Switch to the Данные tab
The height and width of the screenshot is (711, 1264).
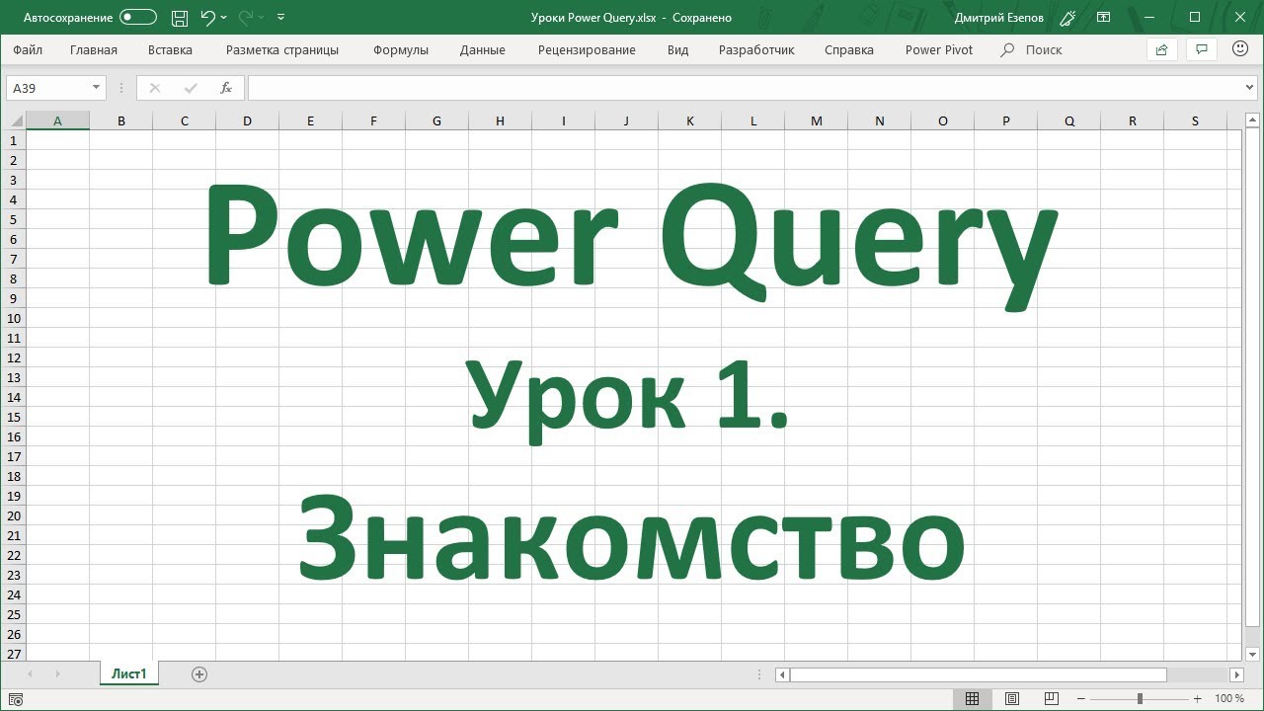[482, 49]
